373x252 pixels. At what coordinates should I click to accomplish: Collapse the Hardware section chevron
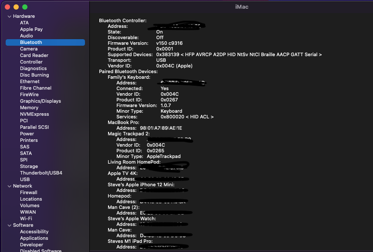tap(10, 17)
